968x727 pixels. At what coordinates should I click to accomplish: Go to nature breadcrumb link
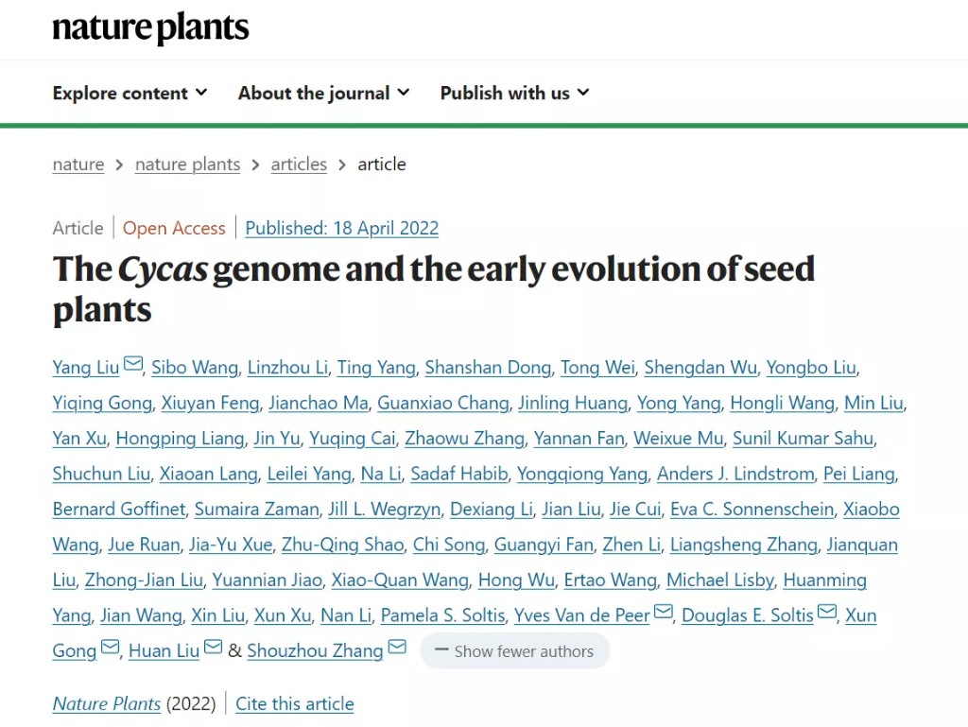[78, 164]
